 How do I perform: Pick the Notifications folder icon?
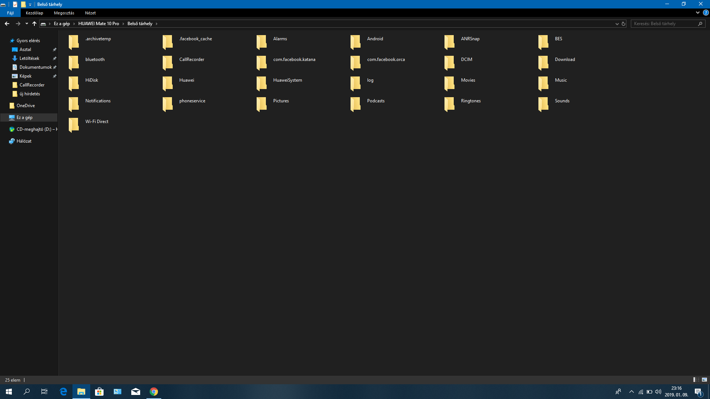[74, 104]
